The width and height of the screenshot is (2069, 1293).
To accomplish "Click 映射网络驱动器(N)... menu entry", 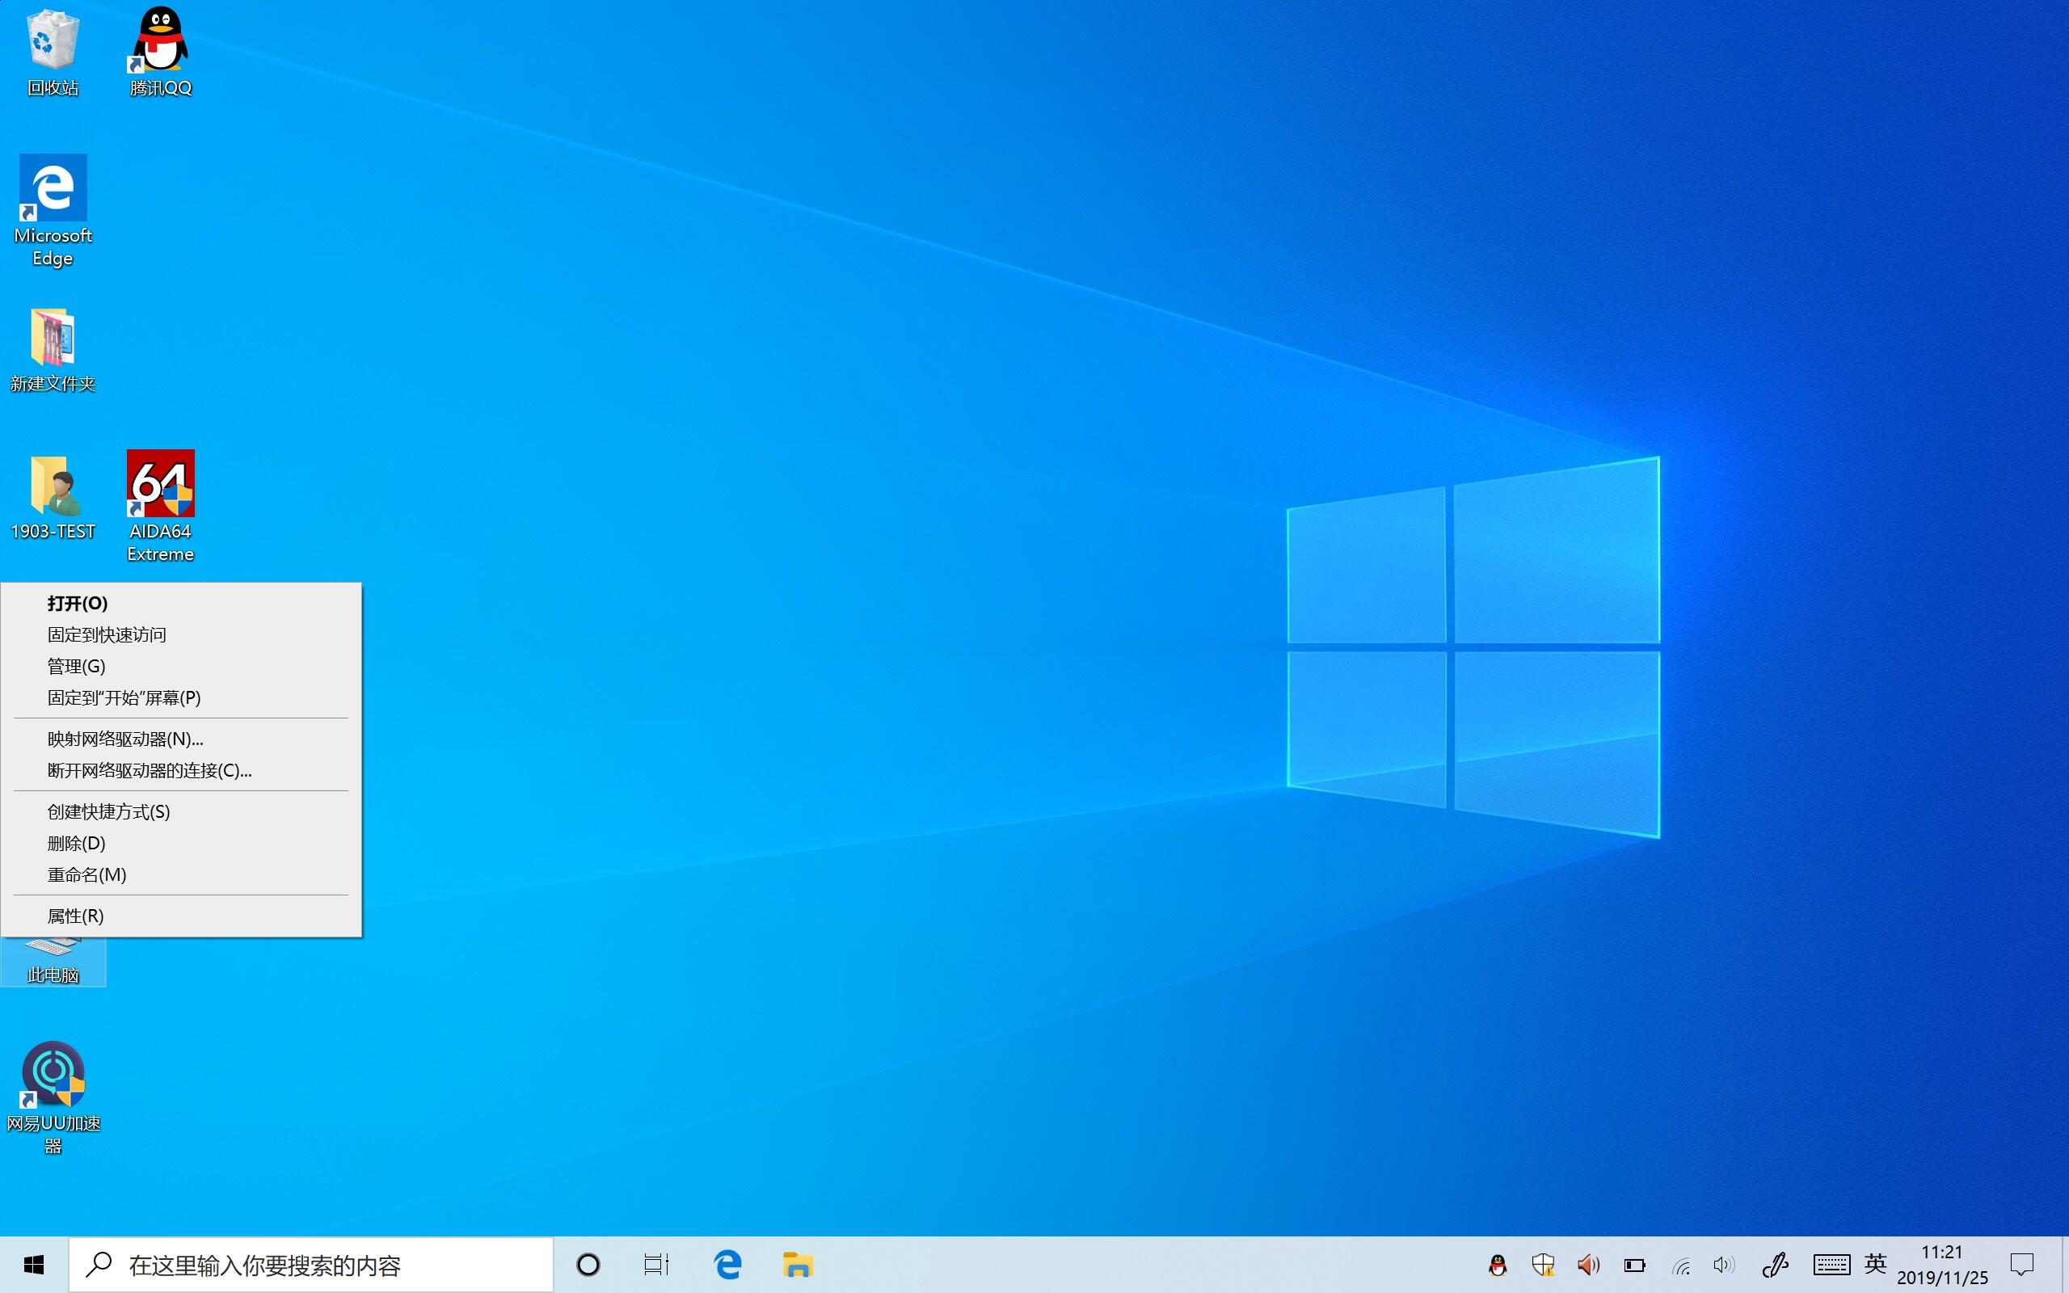I will coord(124,739).
